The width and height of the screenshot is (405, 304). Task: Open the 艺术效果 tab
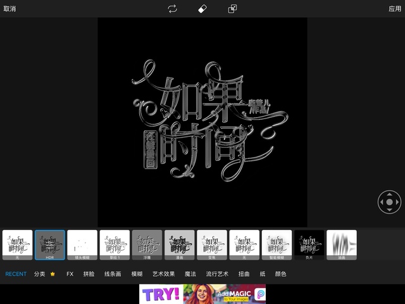click(x=163, y=274)
